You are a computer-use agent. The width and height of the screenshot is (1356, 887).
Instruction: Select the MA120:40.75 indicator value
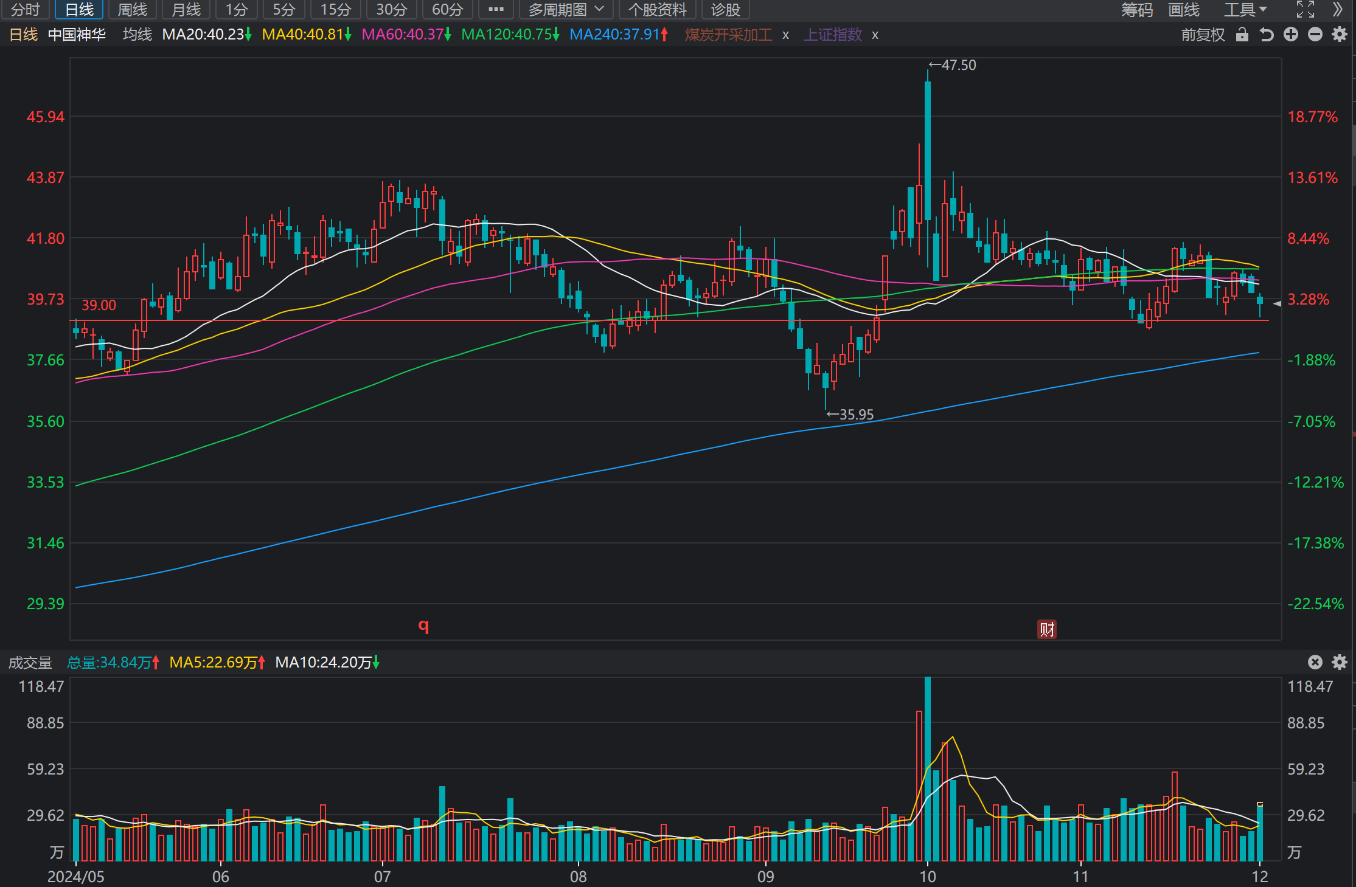click(x=510, y=35)
